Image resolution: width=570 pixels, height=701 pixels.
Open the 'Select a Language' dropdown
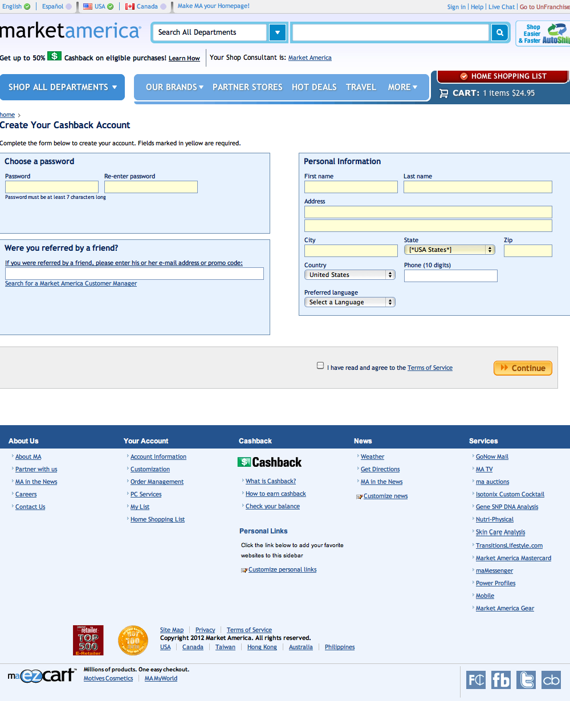(349, 301)
